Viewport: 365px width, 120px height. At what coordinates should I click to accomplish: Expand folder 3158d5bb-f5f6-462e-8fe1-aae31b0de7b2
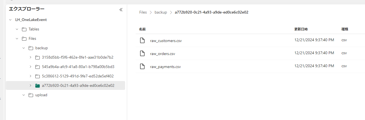pyautogui.click(x=30, y=58)
